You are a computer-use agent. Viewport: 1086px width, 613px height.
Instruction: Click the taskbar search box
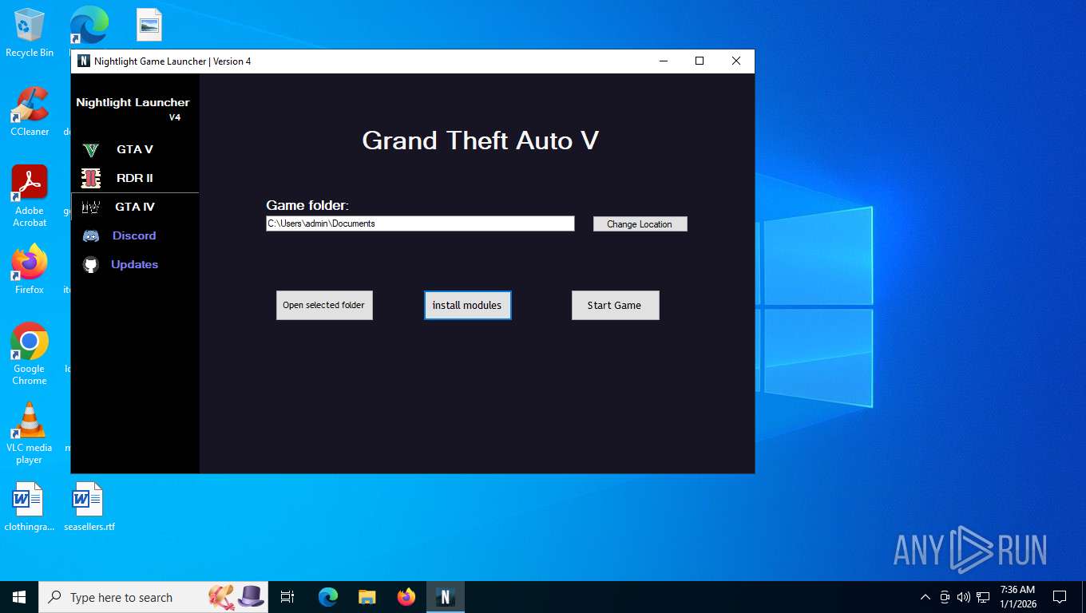click(153, 597)
